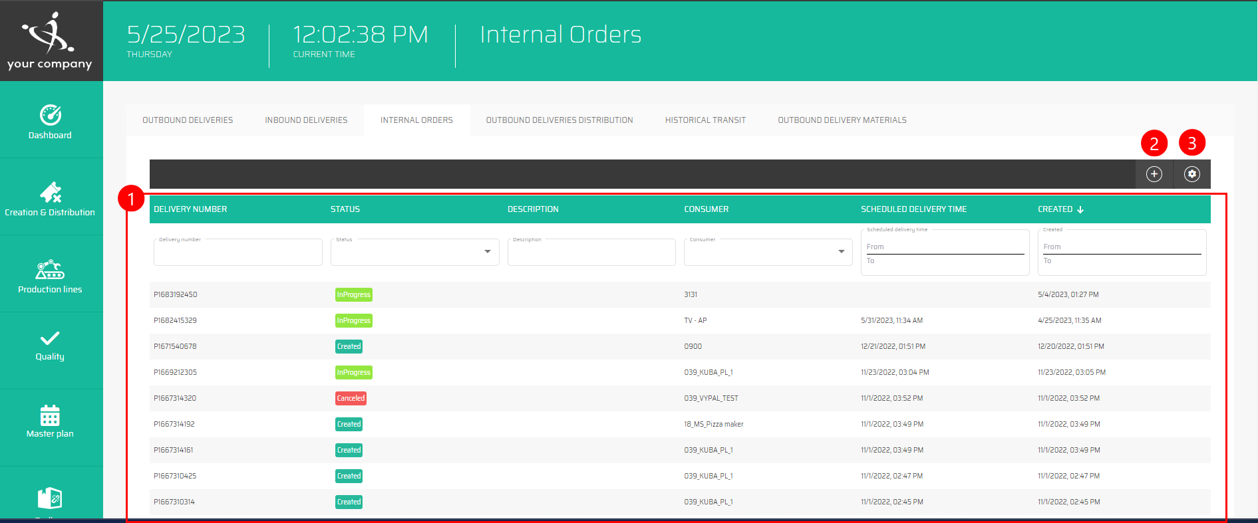
Task: Click Scheduled delivery time From field
Action: tap(945, 247)
